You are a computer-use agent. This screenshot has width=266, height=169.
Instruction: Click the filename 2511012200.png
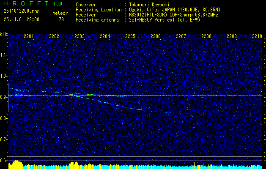pyautogui.click(x=22, y=11)
